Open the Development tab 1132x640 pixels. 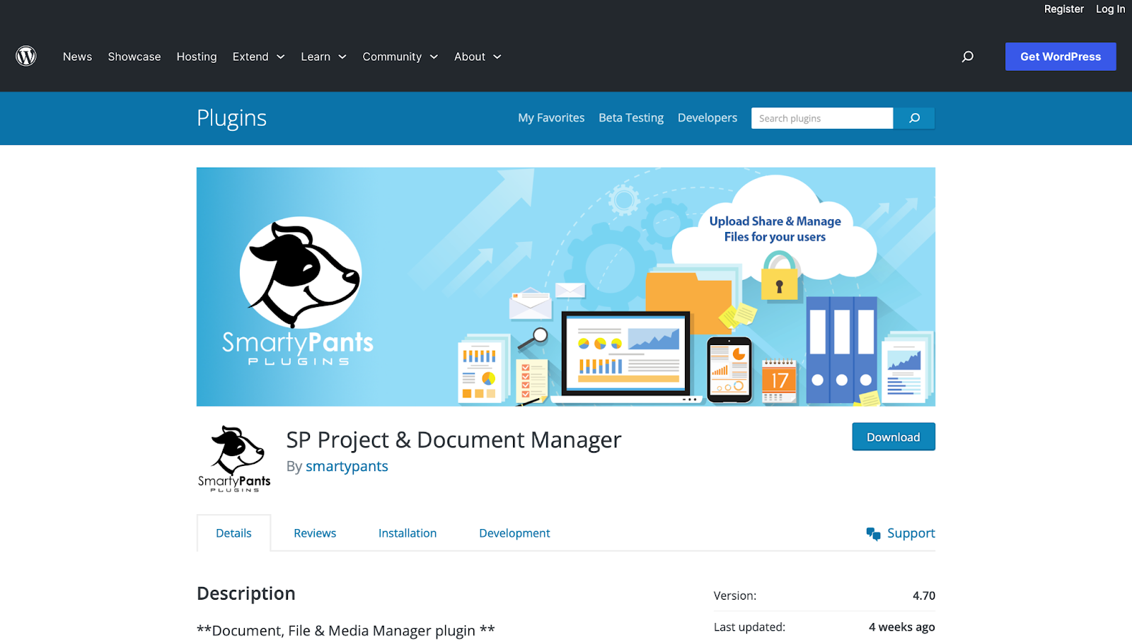pyautogui.click(x=514, y=533)
